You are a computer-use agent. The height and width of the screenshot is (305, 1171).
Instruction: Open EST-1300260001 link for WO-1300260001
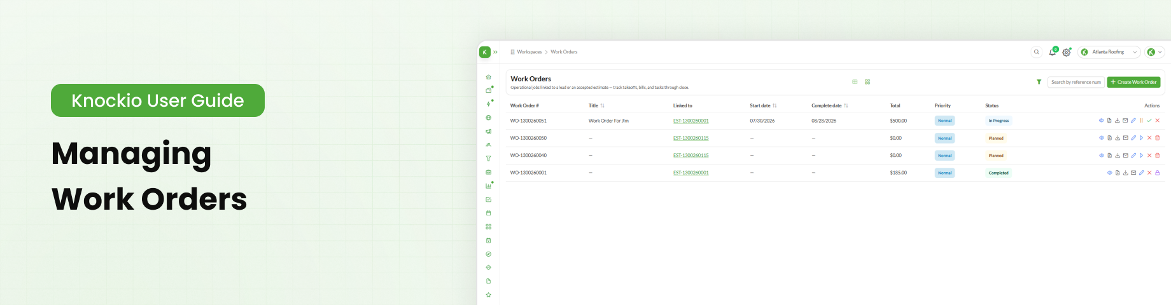point(691,173)
